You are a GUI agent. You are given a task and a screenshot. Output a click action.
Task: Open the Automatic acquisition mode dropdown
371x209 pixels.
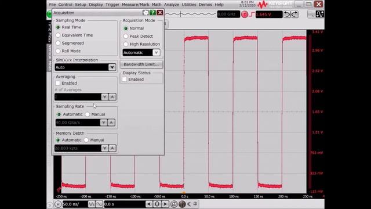pyautogui.click(x=141, y=53)
